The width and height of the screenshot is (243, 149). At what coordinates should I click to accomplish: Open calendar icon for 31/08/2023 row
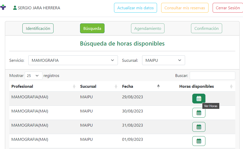tap(199, 127)
